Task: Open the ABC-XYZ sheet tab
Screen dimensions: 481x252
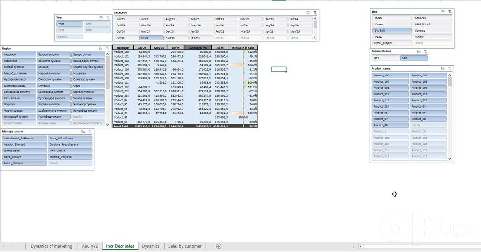Action: (x=90, y=246)
